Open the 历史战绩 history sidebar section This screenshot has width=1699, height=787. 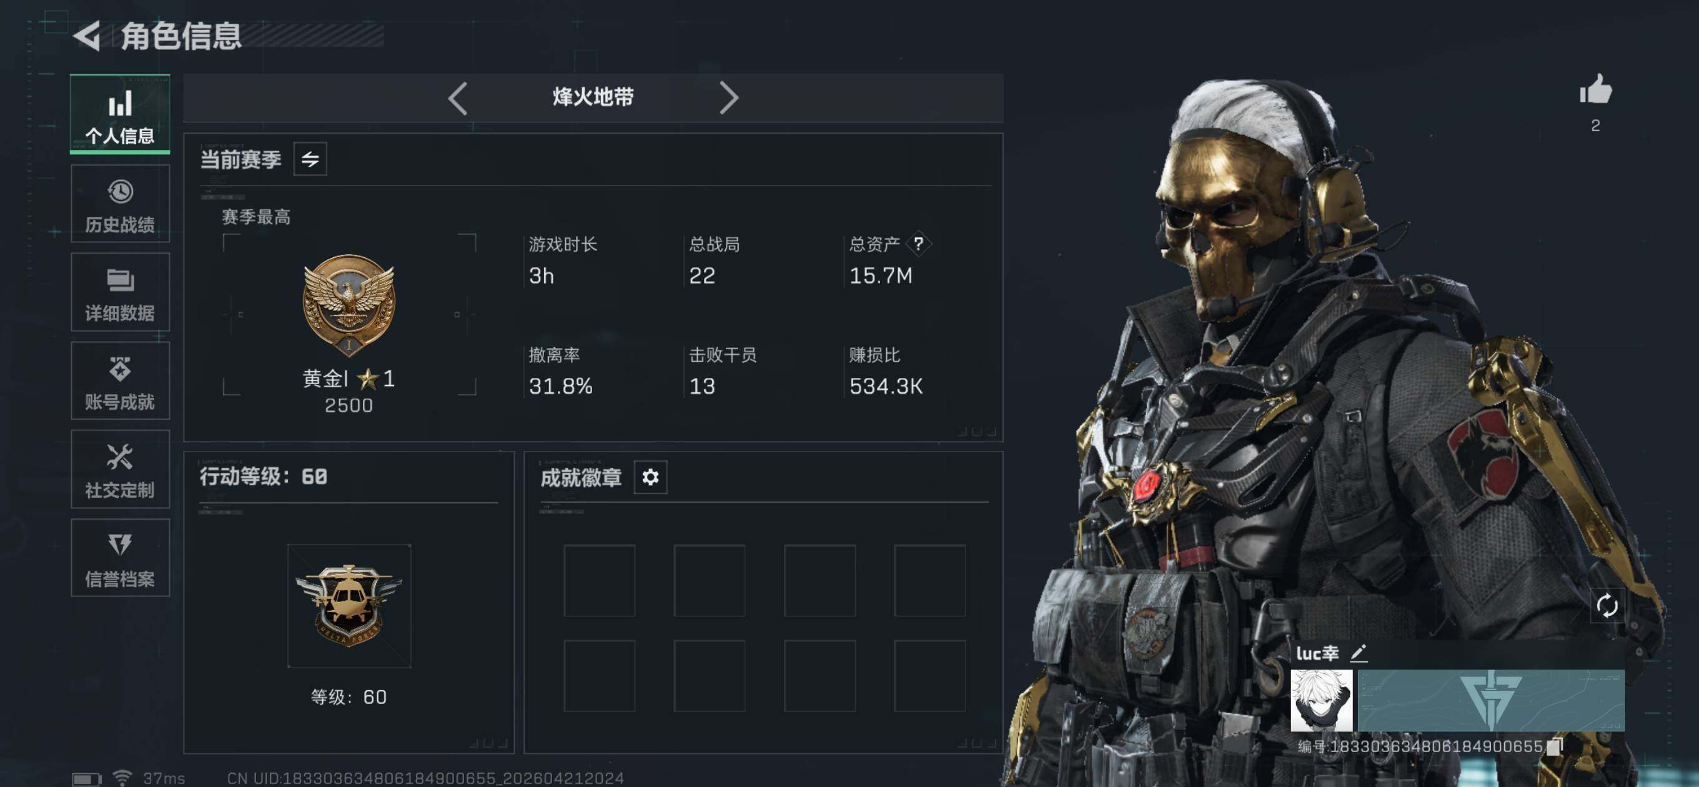[120, 204]
